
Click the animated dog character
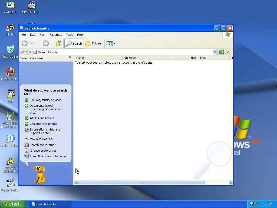40,174
